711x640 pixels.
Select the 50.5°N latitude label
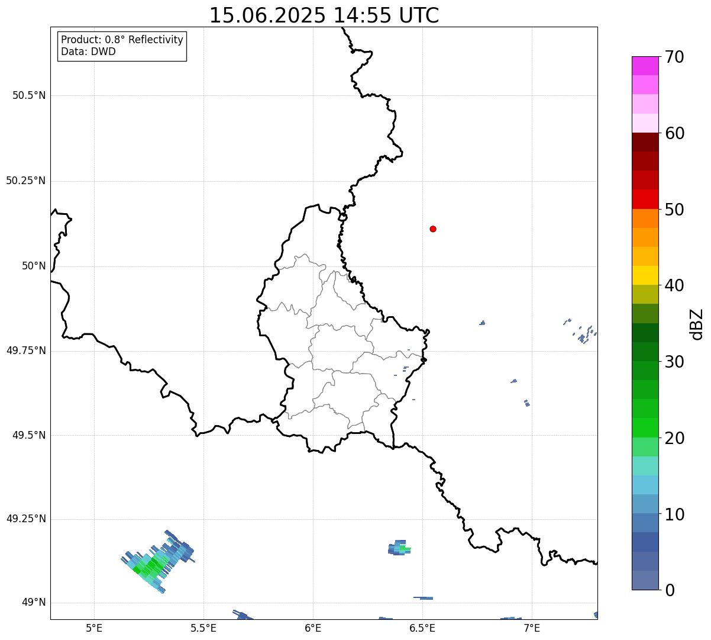29,95
